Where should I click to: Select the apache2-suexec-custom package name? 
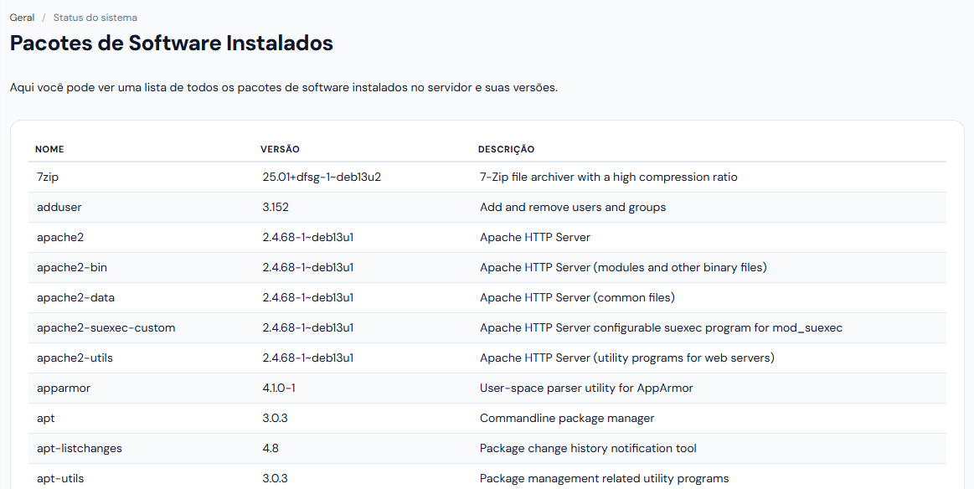tap(106, 327)
